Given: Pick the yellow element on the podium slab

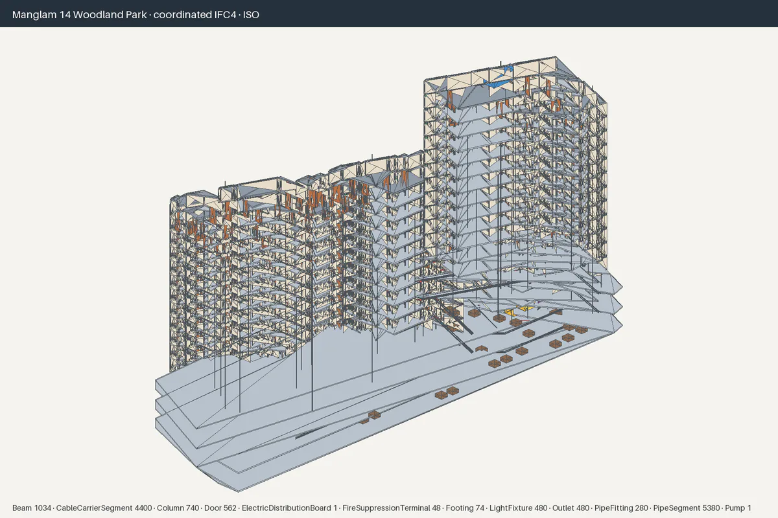Looking at the screenshot, I should 519,311.
